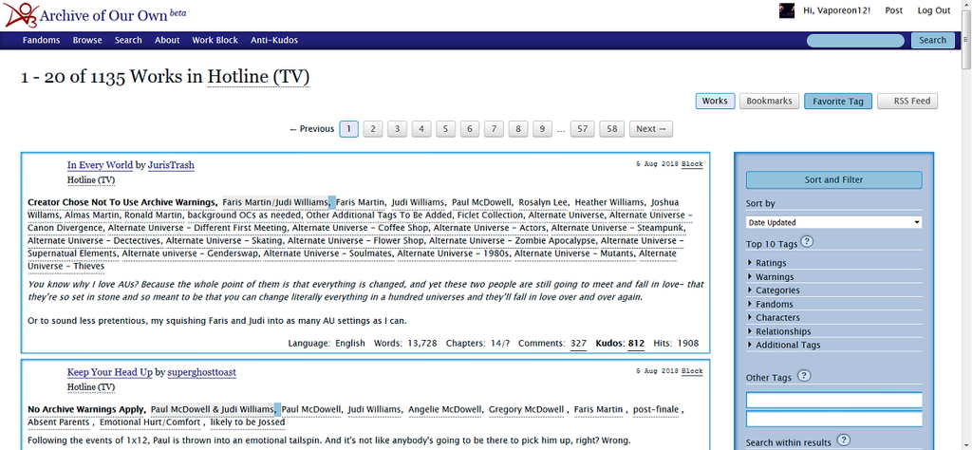The height and width of the screenshot is (450, 972).
Task: Open the Fandoms menu
Action: tap(42, 40)
